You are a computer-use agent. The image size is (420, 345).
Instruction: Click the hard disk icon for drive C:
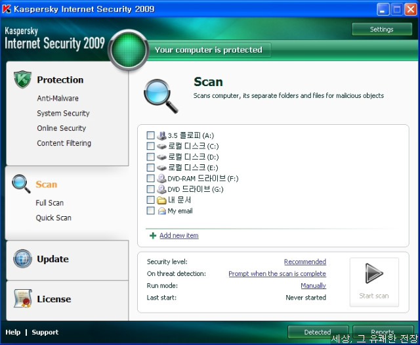coord(161,147)
